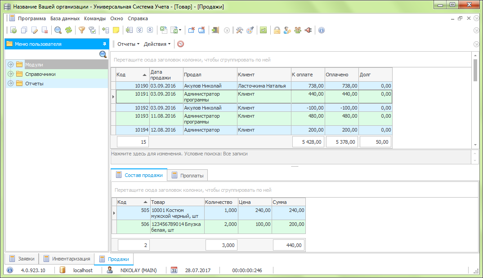Click the Add new record toolbar icon
The height and width of the screenshot is (278, 483).
point(13,30)
